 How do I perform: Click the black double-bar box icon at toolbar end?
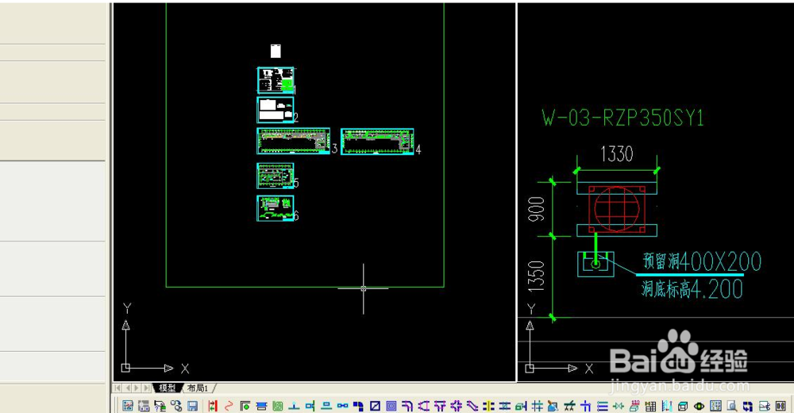(781, 406)
